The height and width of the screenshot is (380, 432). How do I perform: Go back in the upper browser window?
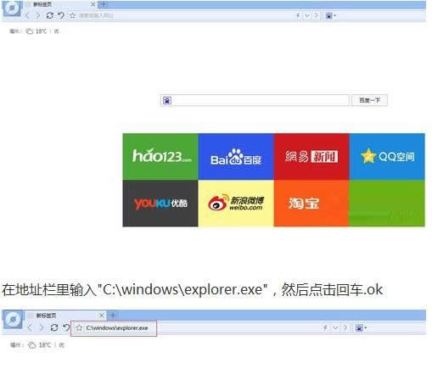tap(27, 15)
